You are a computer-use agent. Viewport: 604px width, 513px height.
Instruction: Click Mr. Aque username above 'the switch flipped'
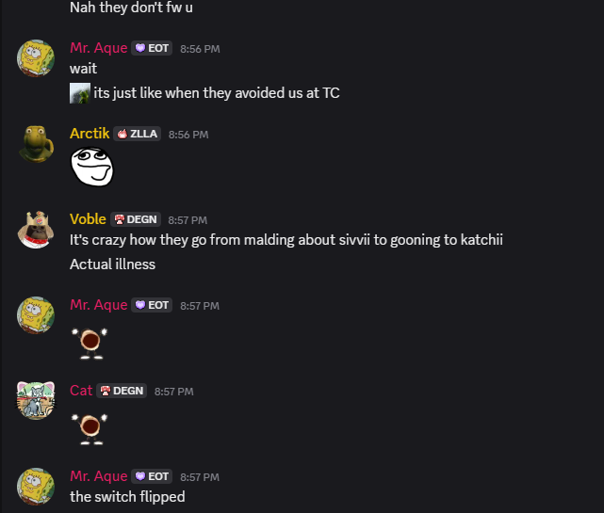(x=99, y=476)
